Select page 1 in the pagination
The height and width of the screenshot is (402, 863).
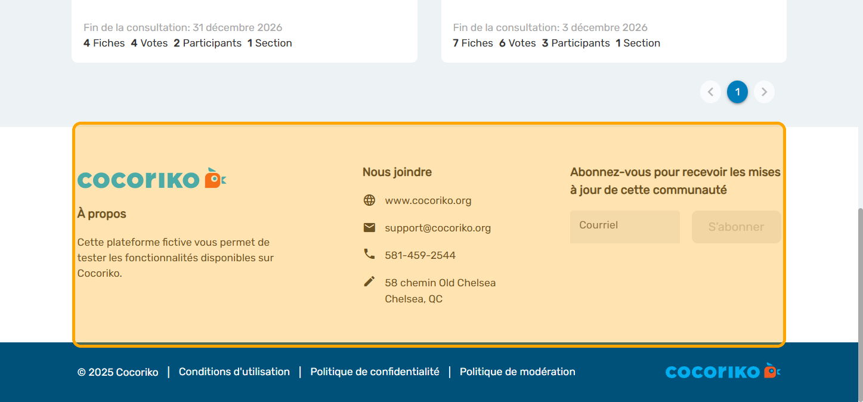tap(737, 92)
